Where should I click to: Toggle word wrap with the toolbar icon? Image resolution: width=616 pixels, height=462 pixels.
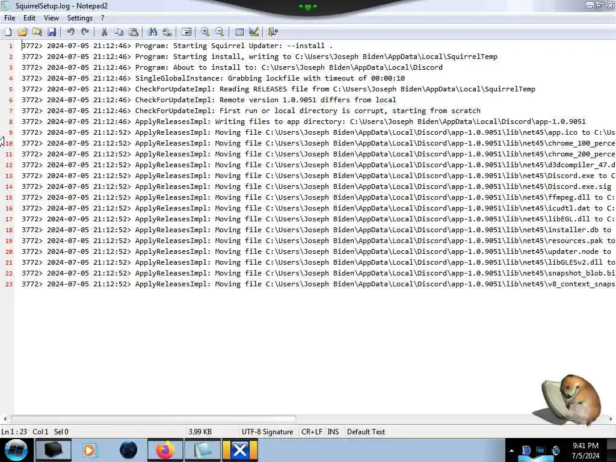click(186, 32)
